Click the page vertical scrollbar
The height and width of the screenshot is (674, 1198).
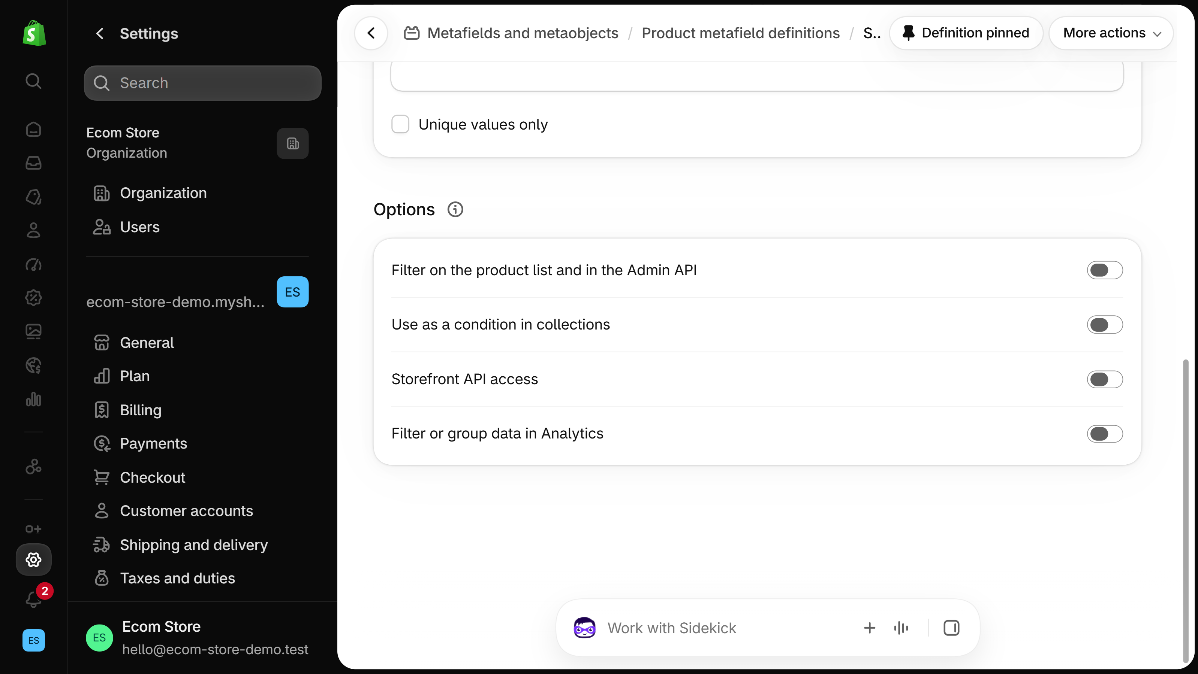(1186, 511)
